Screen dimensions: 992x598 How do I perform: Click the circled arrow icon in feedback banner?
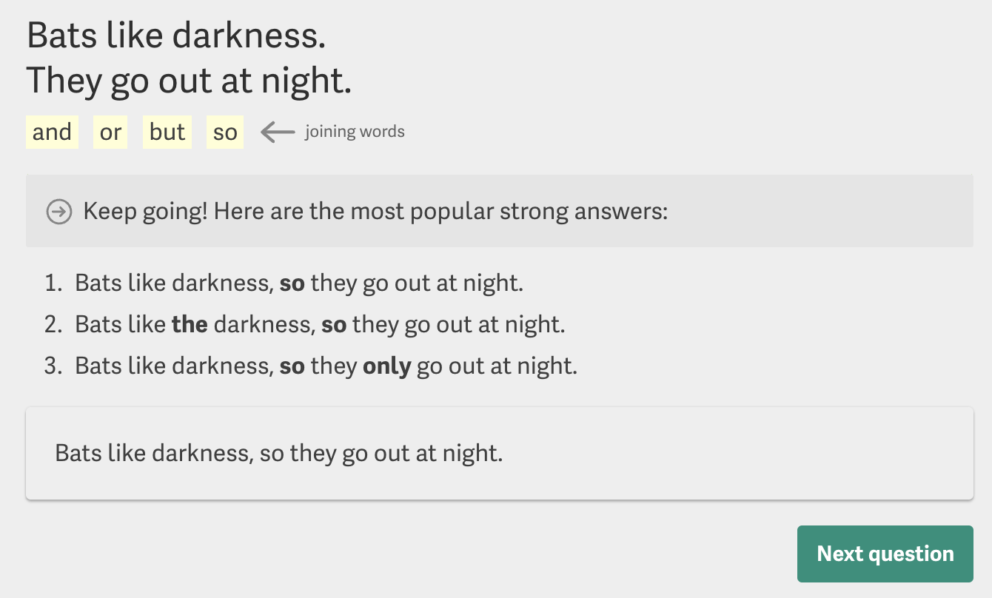pos(59,212)
